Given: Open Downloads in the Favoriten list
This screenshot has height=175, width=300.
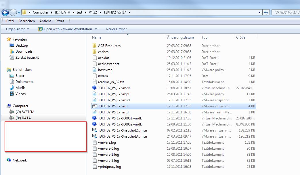Looking at the screenshot, I should pos(24,52).
